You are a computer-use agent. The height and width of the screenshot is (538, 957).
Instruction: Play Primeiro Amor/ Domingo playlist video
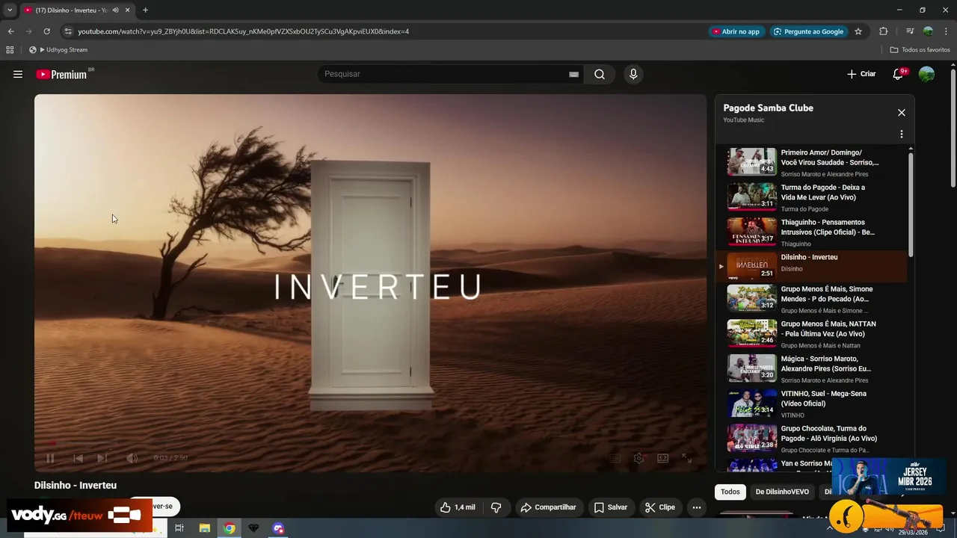[x=812, y=162]
